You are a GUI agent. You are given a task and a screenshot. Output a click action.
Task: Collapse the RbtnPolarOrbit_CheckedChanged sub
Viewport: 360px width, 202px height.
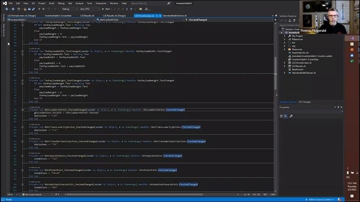(x=22, y=170)
